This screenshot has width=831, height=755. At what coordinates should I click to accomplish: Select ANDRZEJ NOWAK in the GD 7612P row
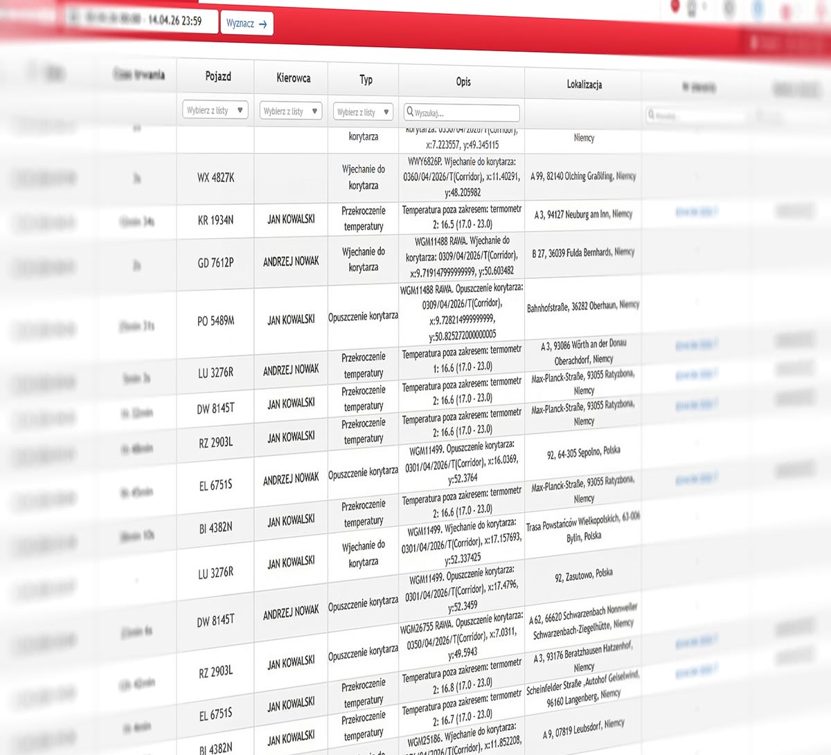tap(292, 262)
